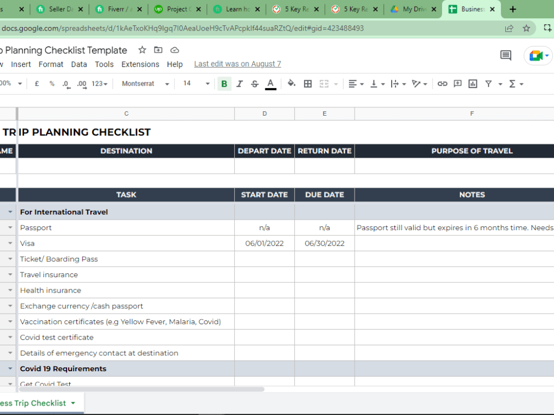554x415 pixels.
Task: Switch to the Project browser tab
Action: (x=177, y=9)
